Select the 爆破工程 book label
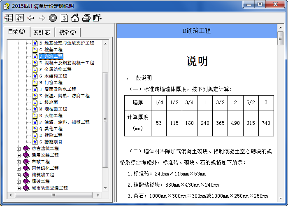This screenshot has height=206, width=288. (41, 182)
